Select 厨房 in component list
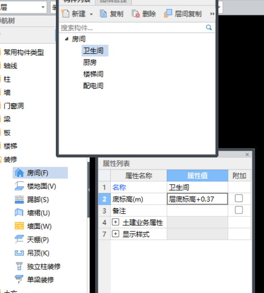 (x=90, y=62)
